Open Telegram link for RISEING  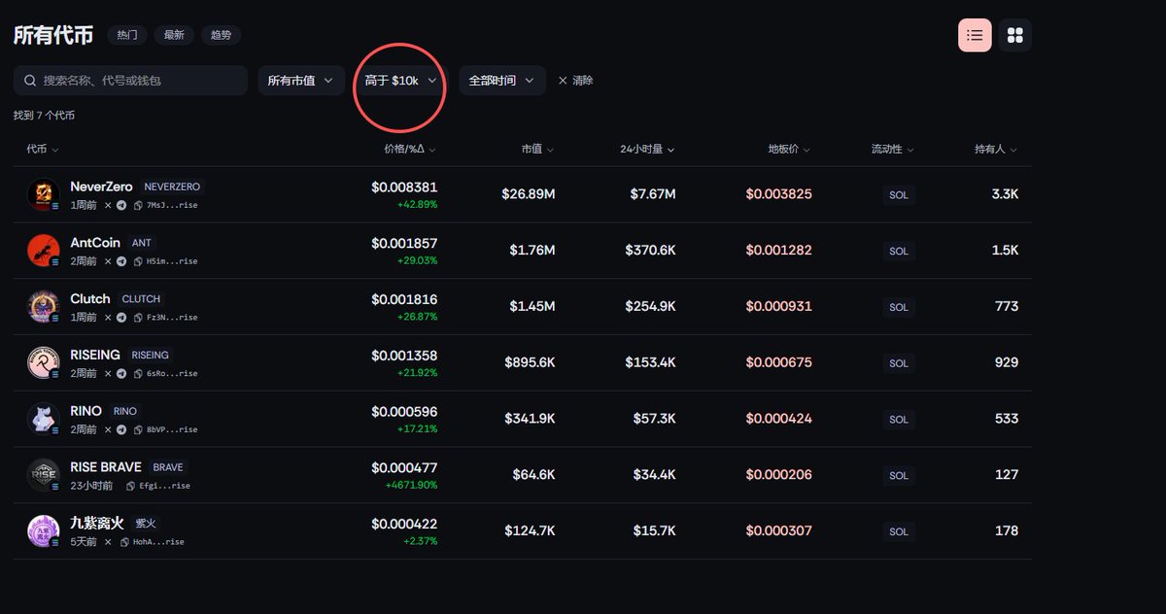pyautogui.click(x=121, y=373)
